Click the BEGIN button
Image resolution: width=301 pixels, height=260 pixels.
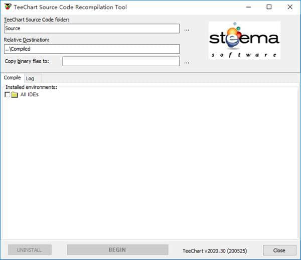click(117, 249)
